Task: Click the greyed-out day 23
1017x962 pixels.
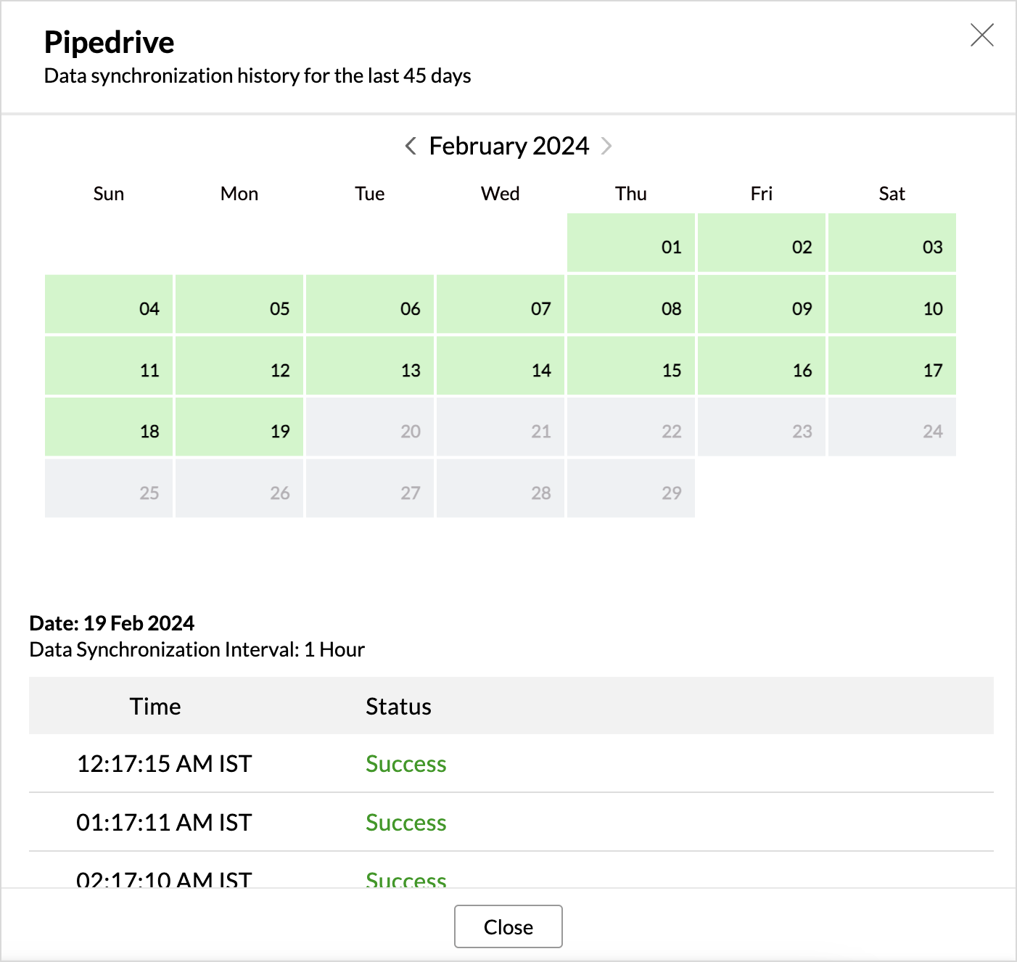Action: coord(762,427)
